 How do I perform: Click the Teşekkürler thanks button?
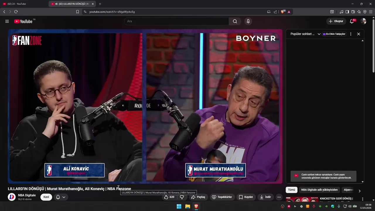click(222, 197)
